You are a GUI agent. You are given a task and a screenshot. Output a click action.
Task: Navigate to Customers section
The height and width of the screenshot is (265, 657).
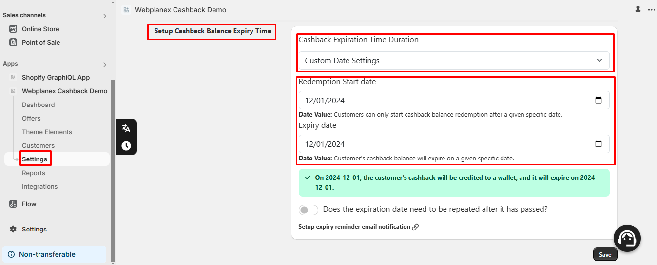pos(38,145)
